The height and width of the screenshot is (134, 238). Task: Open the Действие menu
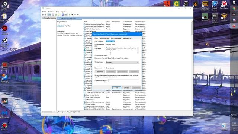coord(51,12)
